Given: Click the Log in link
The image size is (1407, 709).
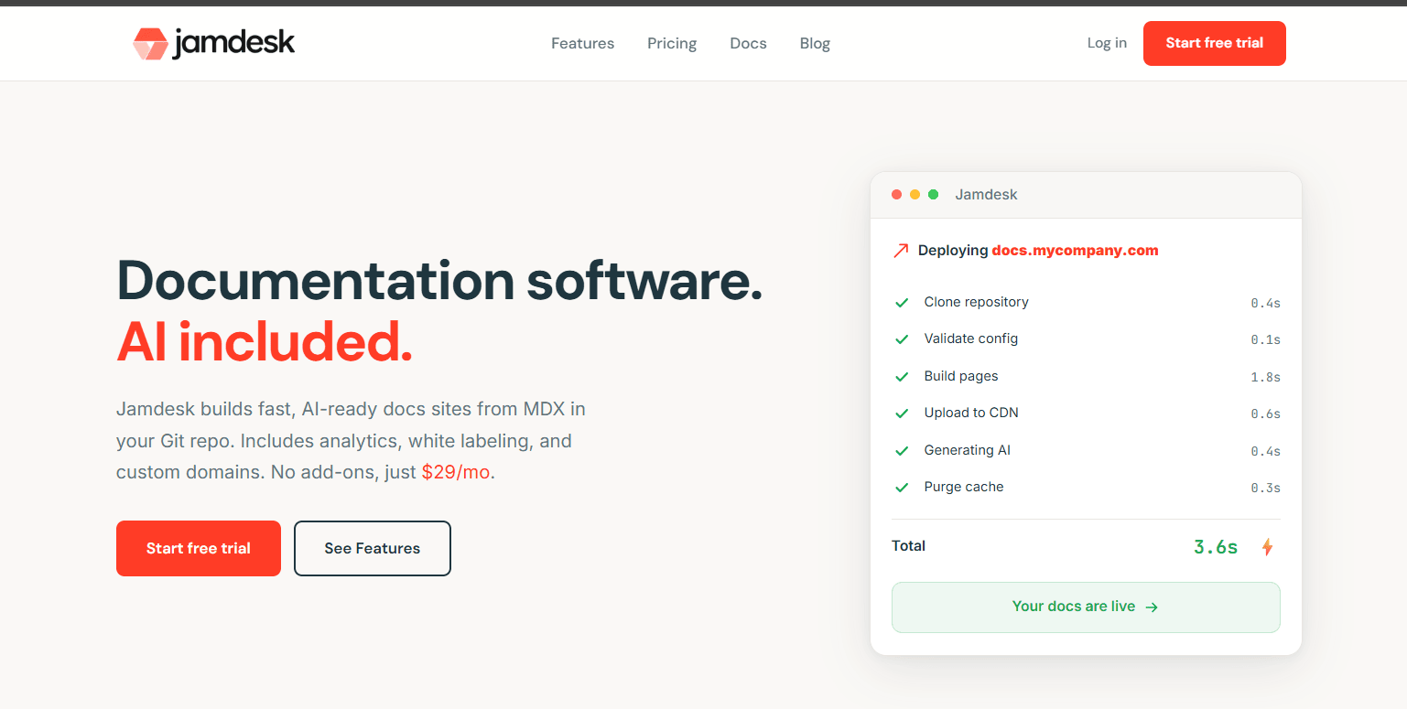Looking at the screenshot, I should (1107, 43).
